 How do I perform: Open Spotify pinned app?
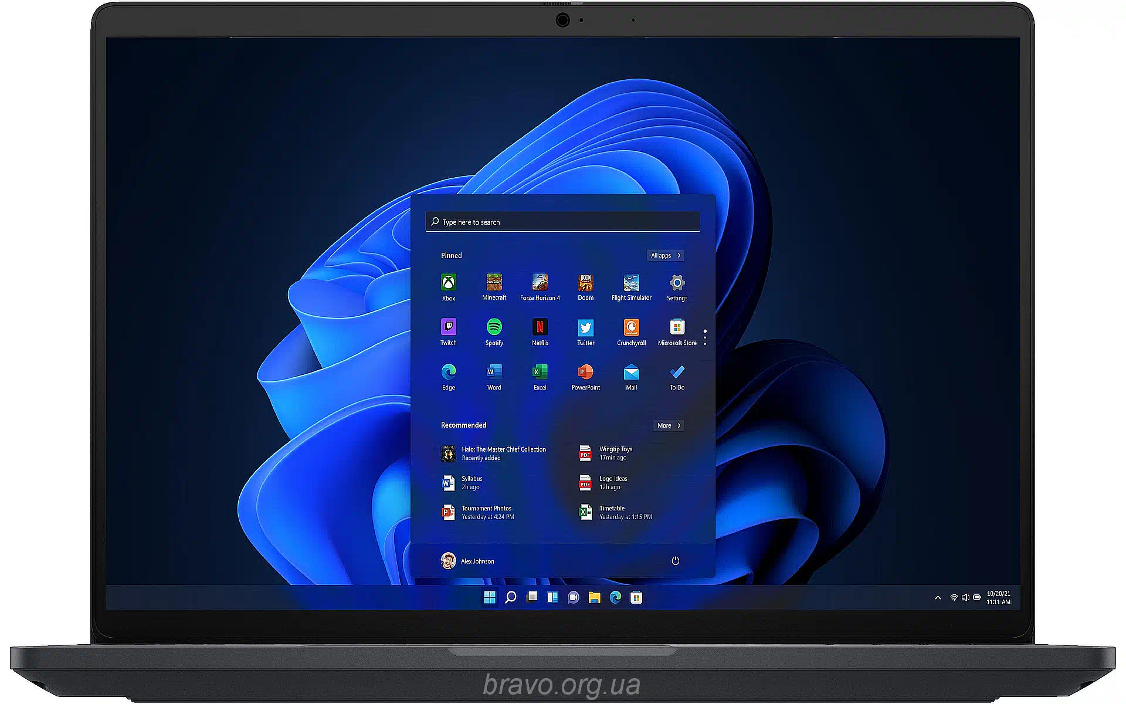click(494, 327)
